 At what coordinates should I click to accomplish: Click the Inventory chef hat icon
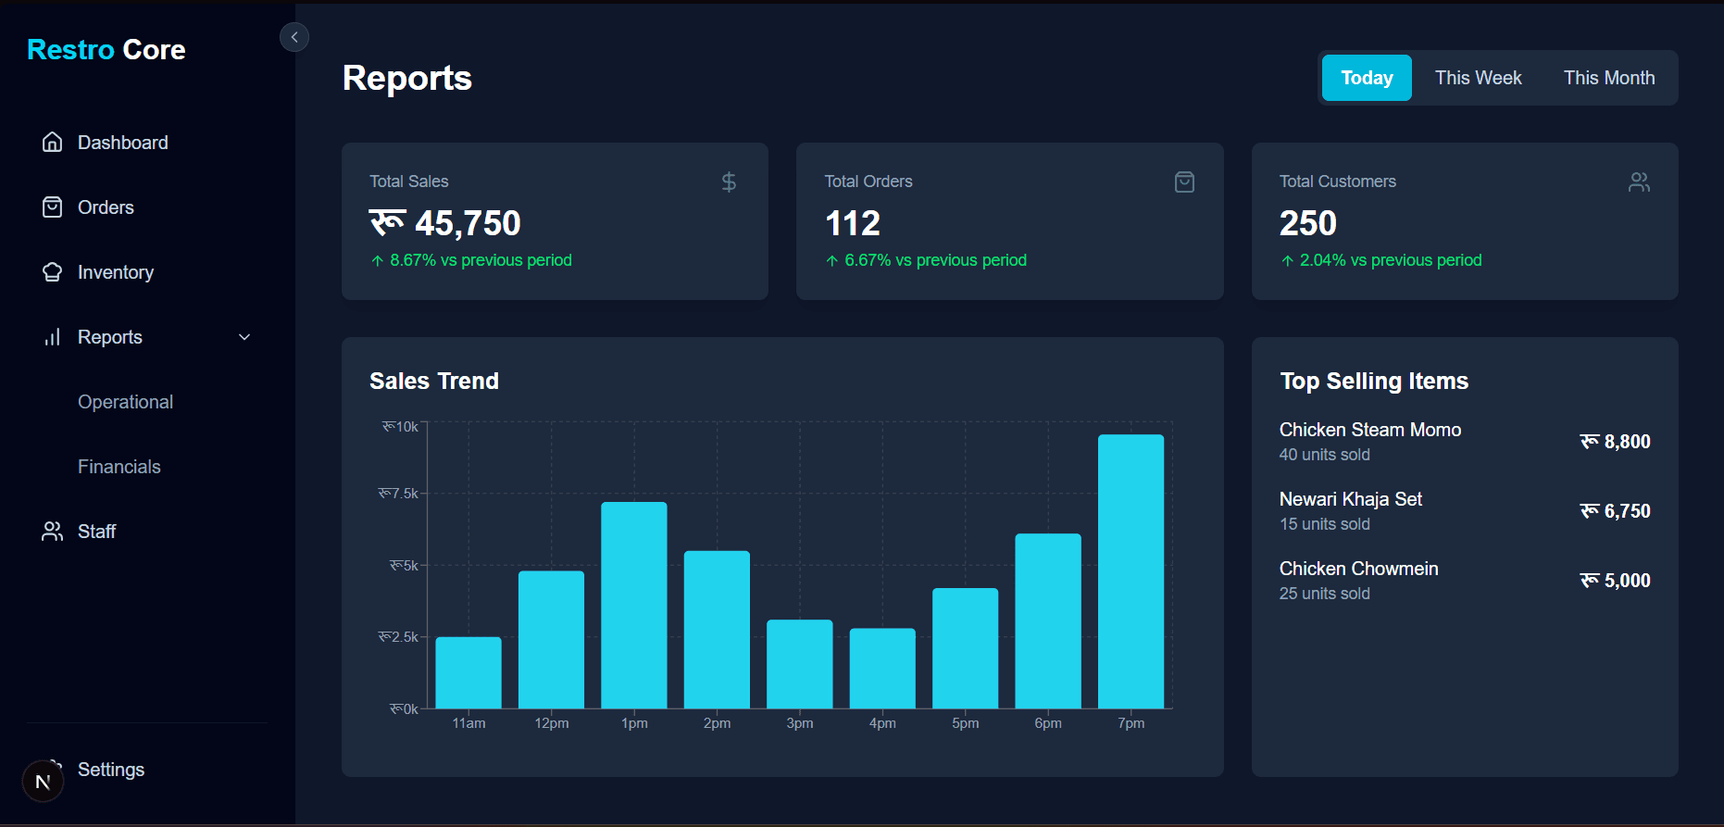53,272
